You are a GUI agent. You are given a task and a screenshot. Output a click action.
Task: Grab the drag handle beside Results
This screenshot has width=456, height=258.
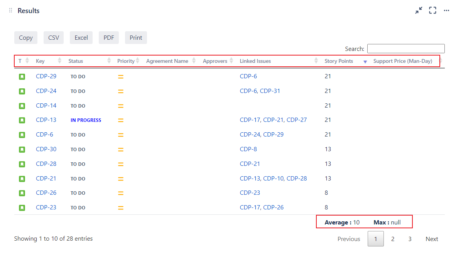10,10
